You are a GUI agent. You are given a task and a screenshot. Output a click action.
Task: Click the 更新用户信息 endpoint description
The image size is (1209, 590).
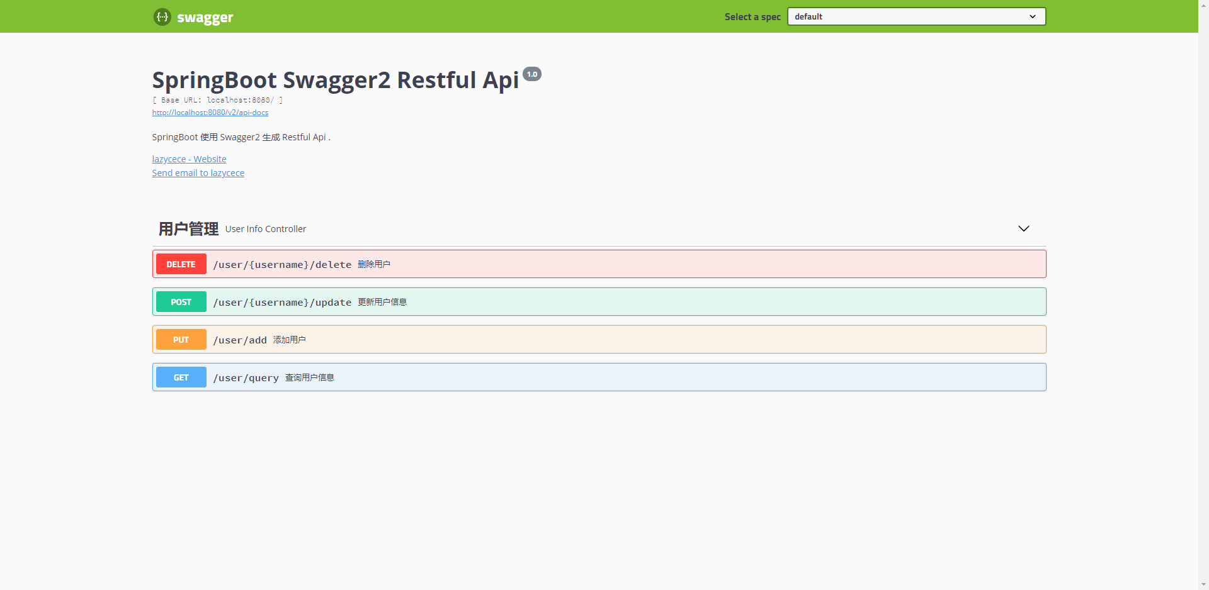coord(382,302)
